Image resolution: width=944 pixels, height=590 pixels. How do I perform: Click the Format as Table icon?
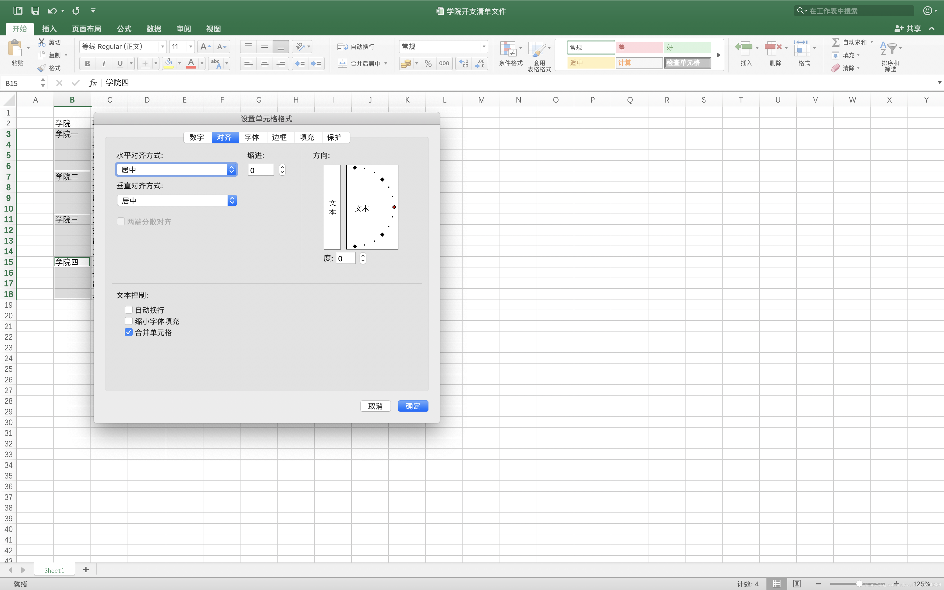(537, 49)
